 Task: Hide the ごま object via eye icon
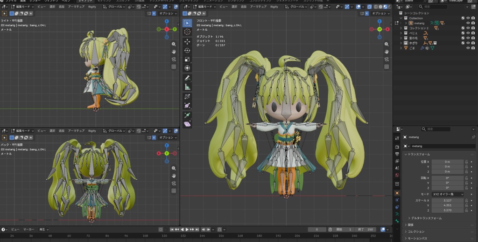pos(468,48)
